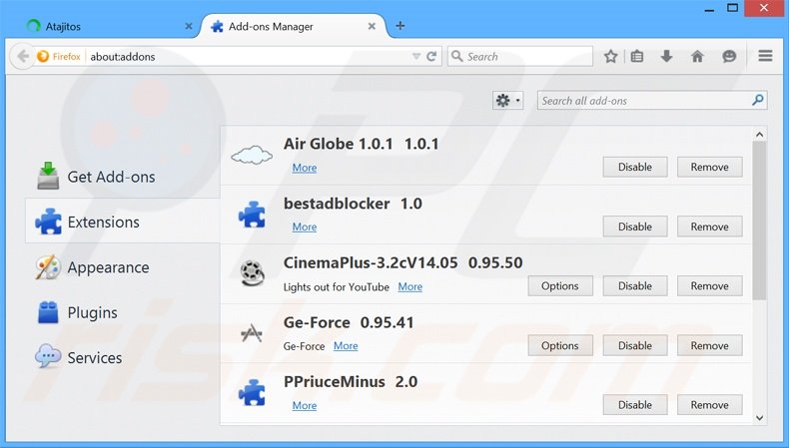The width and height of the screenshot is (789, 448).
Task: Click the magnifier in Search all add-ons
Action: click(758, 100)
